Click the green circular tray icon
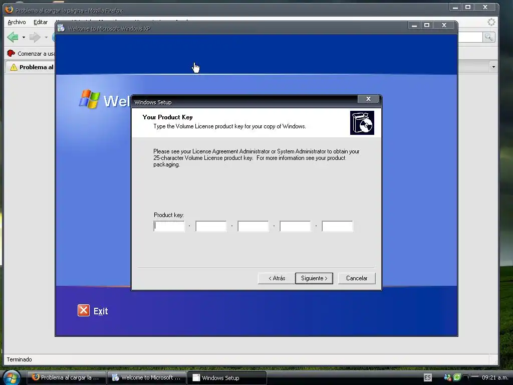 pos(457,377)
